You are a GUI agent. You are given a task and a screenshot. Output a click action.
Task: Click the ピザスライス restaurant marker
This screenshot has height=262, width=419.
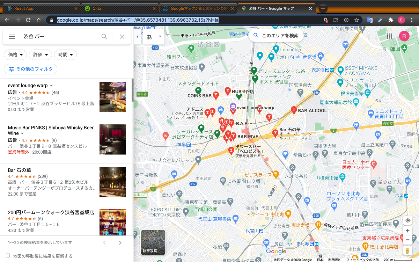(x=275, y=174)
